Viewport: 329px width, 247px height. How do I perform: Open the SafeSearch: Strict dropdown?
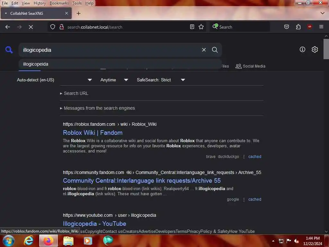point(161,80)
